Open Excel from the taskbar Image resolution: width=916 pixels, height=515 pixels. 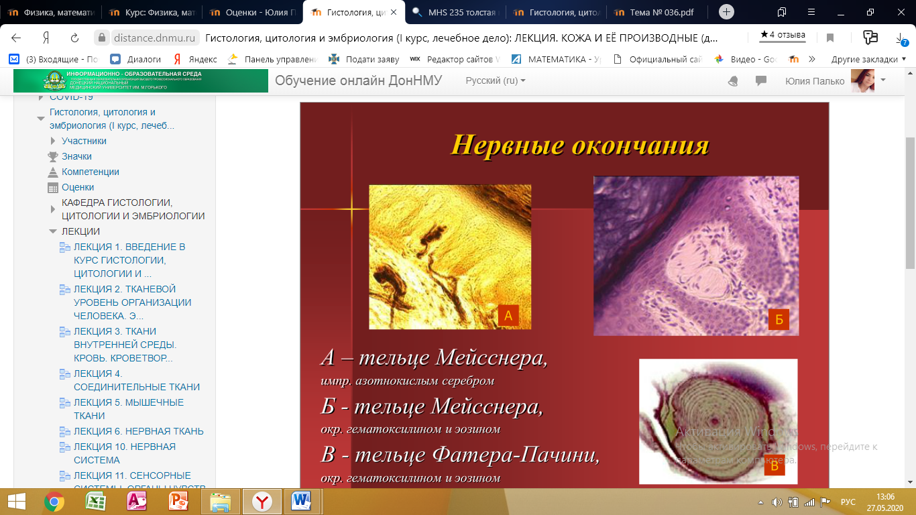95,501
